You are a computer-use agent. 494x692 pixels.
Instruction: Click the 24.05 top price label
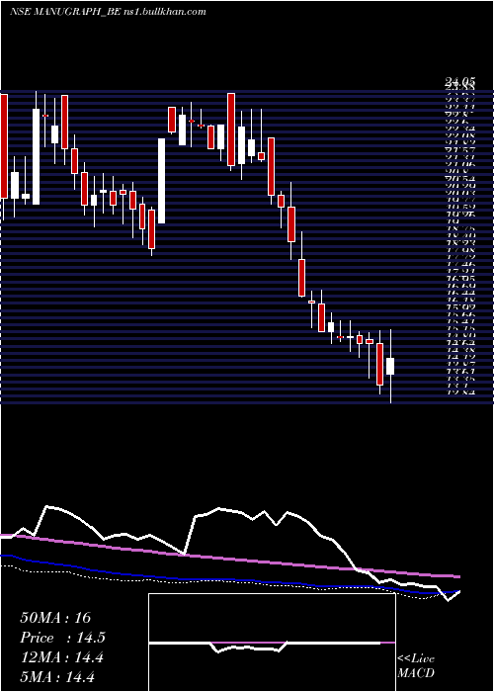459,82
